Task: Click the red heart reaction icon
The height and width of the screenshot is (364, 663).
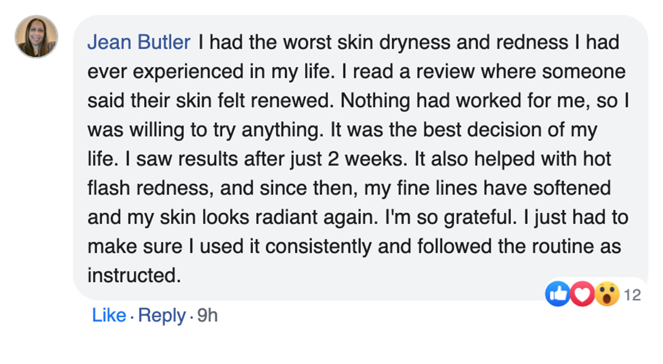Action: (x=582, y=294)
